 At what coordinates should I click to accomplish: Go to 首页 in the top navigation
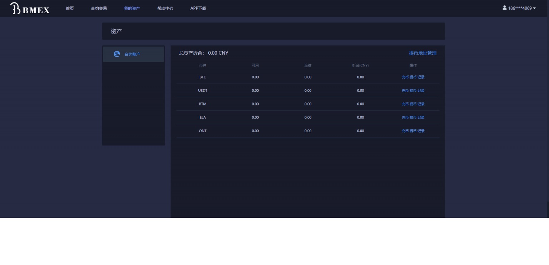coord(70,9)
